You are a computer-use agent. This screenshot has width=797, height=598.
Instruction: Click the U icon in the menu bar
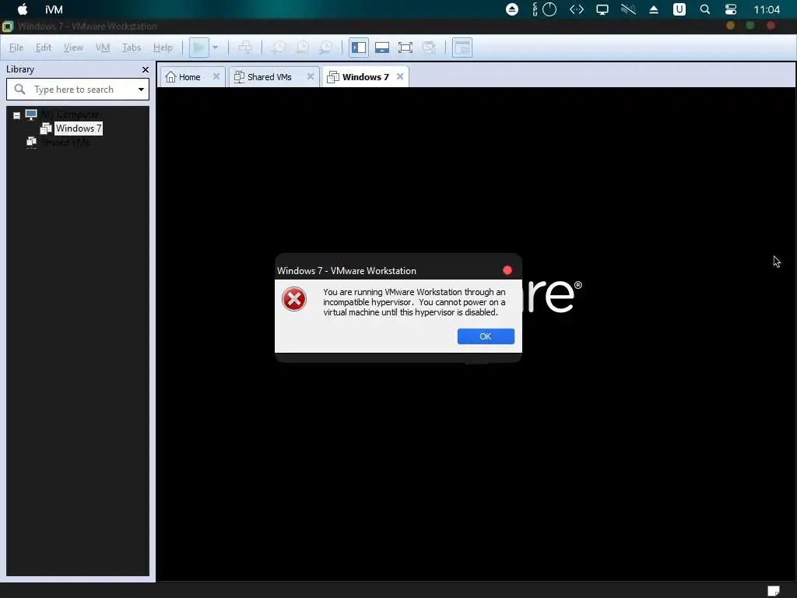tap(679, 9)
